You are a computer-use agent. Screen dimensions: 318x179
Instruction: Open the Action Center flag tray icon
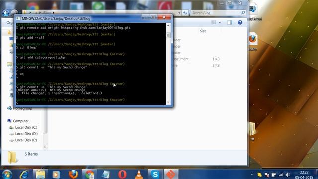(267, 175)
